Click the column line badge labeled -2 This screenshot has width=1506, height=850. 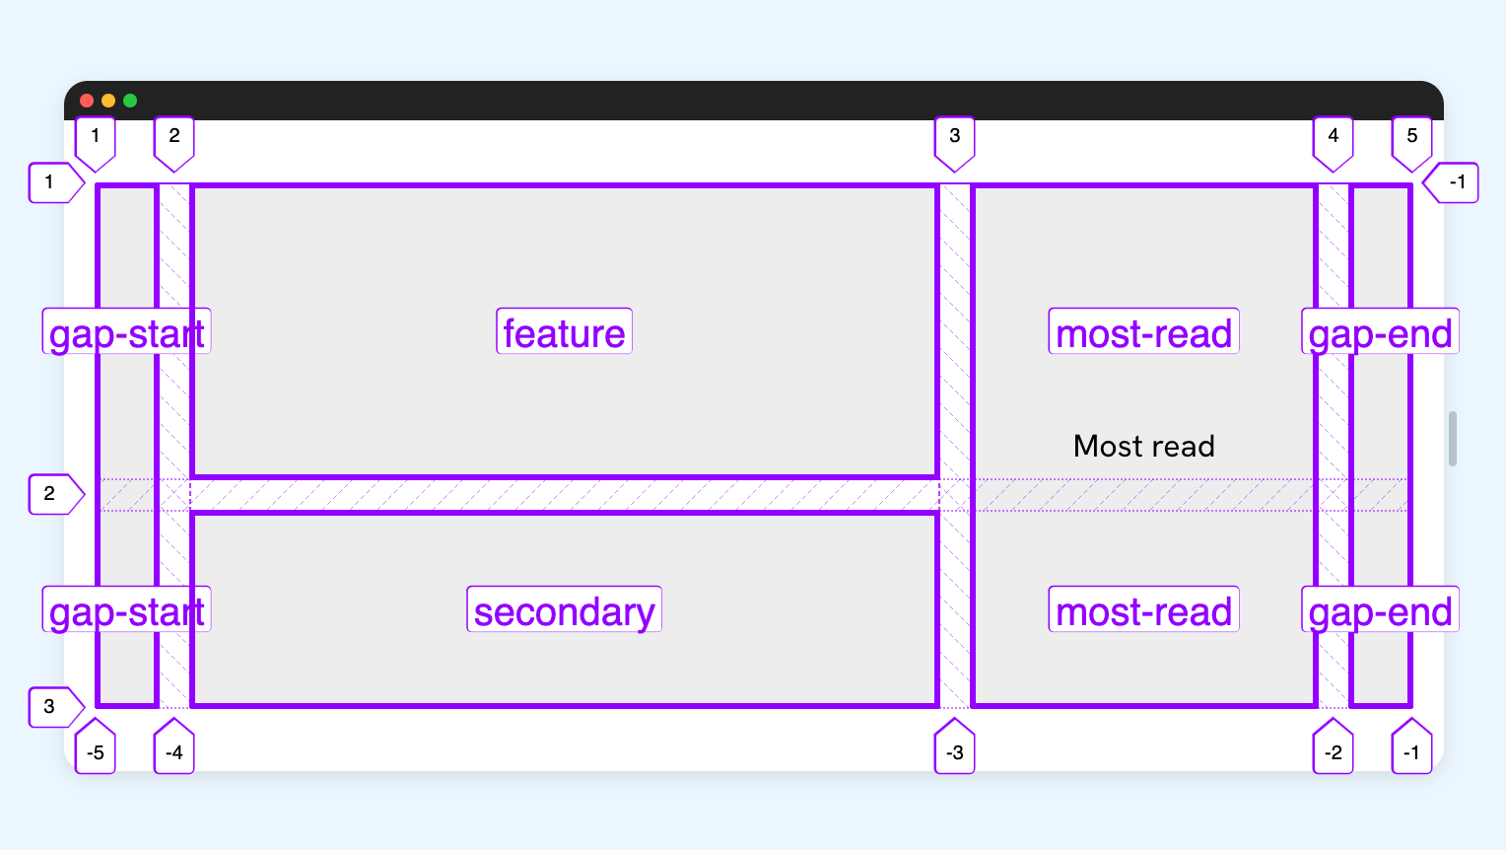pos(1333,752)
